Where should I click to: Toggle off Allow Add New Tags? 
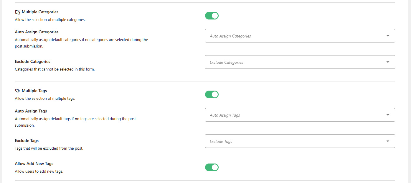coord(212,167)
